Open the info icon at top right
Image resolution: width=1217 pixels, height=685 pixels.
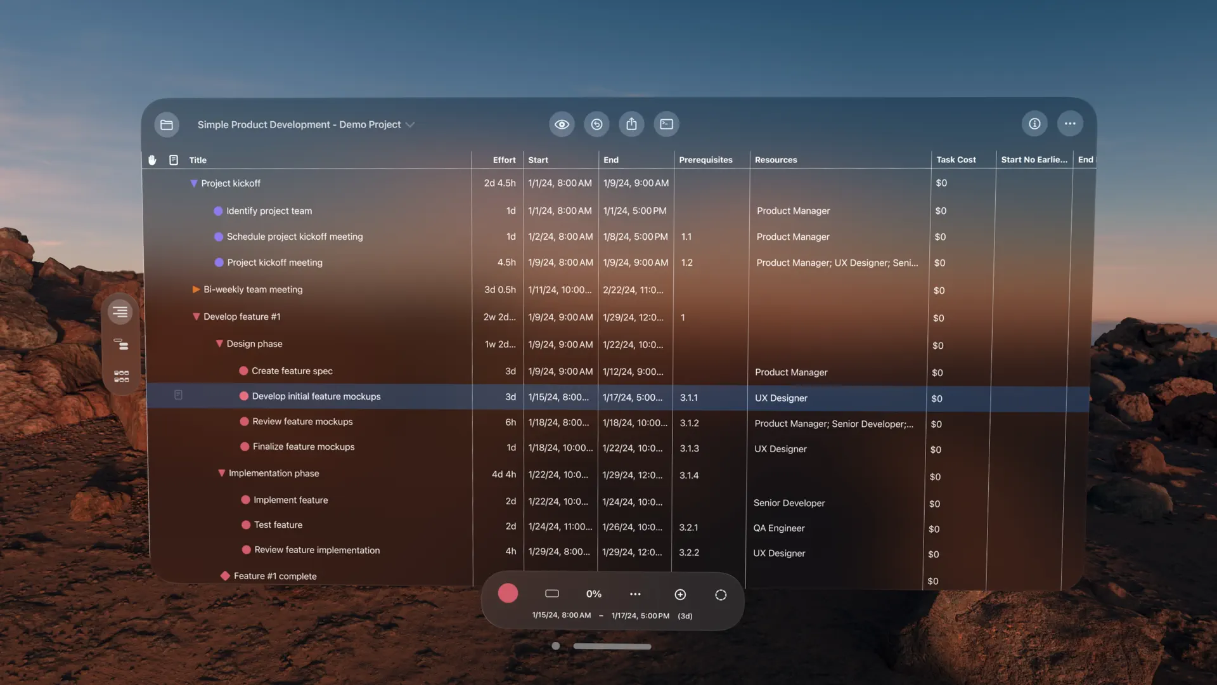click(1034, 124)
